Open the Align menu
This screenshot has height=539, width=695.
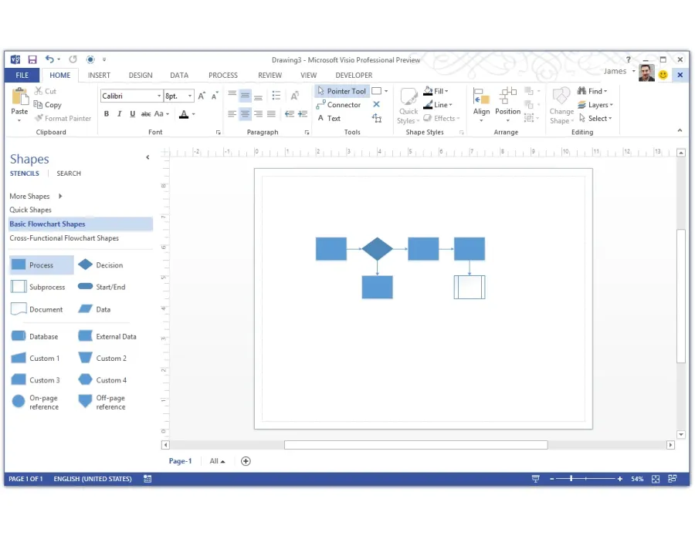(481, 105)
